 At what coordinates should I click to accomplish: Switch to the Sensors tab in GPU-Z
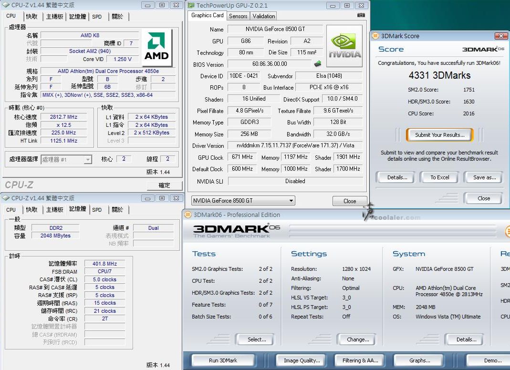(x=238, y=16)
